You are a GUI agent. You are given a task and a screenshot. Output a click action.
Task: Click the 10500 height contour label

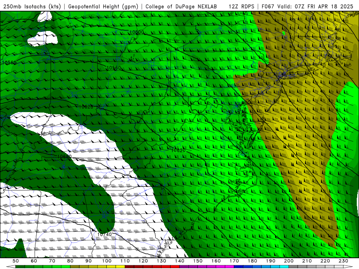(137, 32)
